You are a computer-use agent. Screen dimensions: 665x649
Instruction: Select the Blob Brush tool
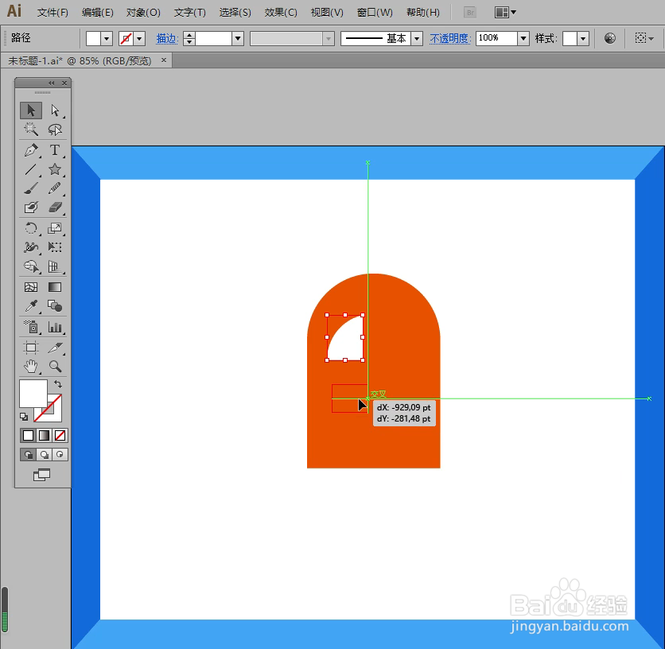pyautogui.click(x=31, y=208)
